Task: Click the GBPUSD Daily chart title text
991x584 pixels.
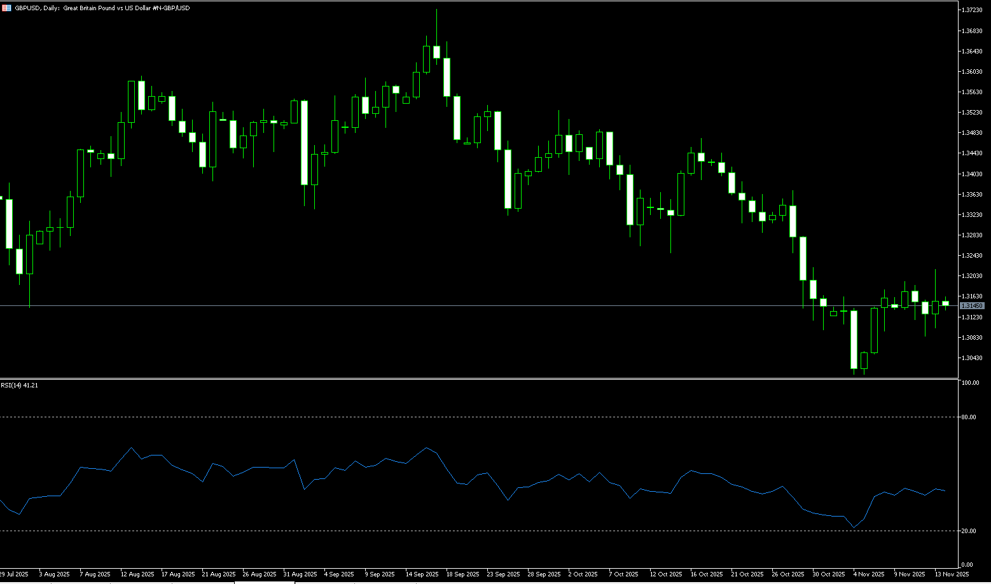Action: [102, 8]
